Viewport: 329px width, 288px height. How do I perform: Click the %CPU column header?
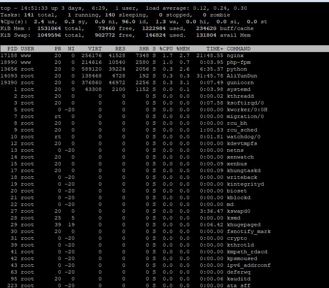pos(166,49)
